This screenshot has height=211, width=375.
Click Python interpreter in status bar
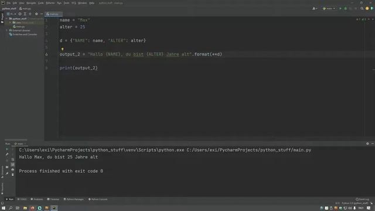[x=355, y=203]
